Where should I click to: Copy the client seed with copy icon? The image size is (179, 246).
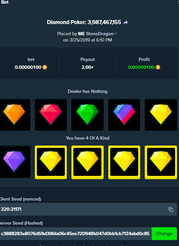[x=170, y=209]
